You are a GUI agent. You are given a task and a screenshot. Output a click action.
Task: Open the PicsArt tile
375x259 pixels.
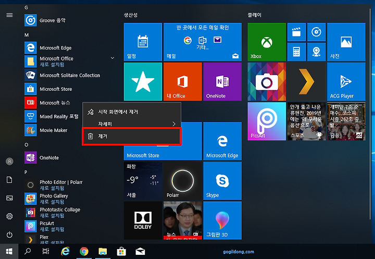click(x=267, y=121)
